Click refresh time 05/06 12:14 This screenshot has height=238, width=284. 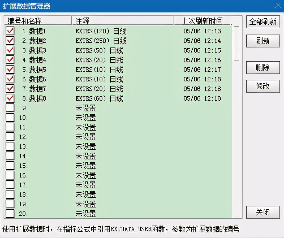(202, 41)
